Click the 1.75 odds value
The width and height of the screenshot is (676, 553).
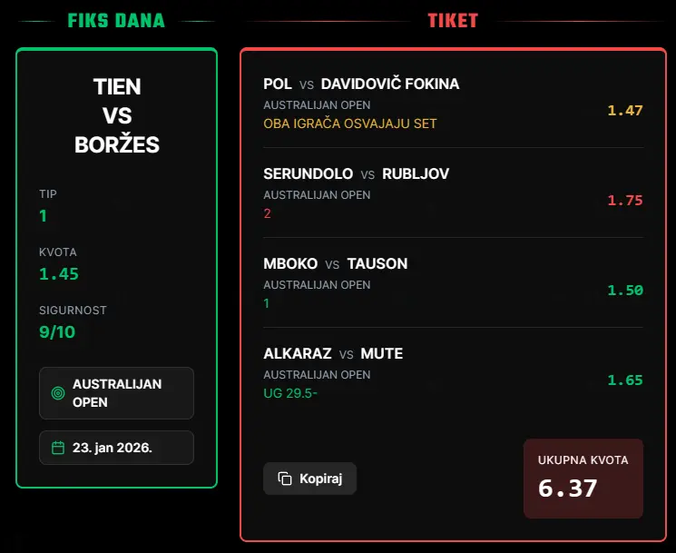point(624,201)
